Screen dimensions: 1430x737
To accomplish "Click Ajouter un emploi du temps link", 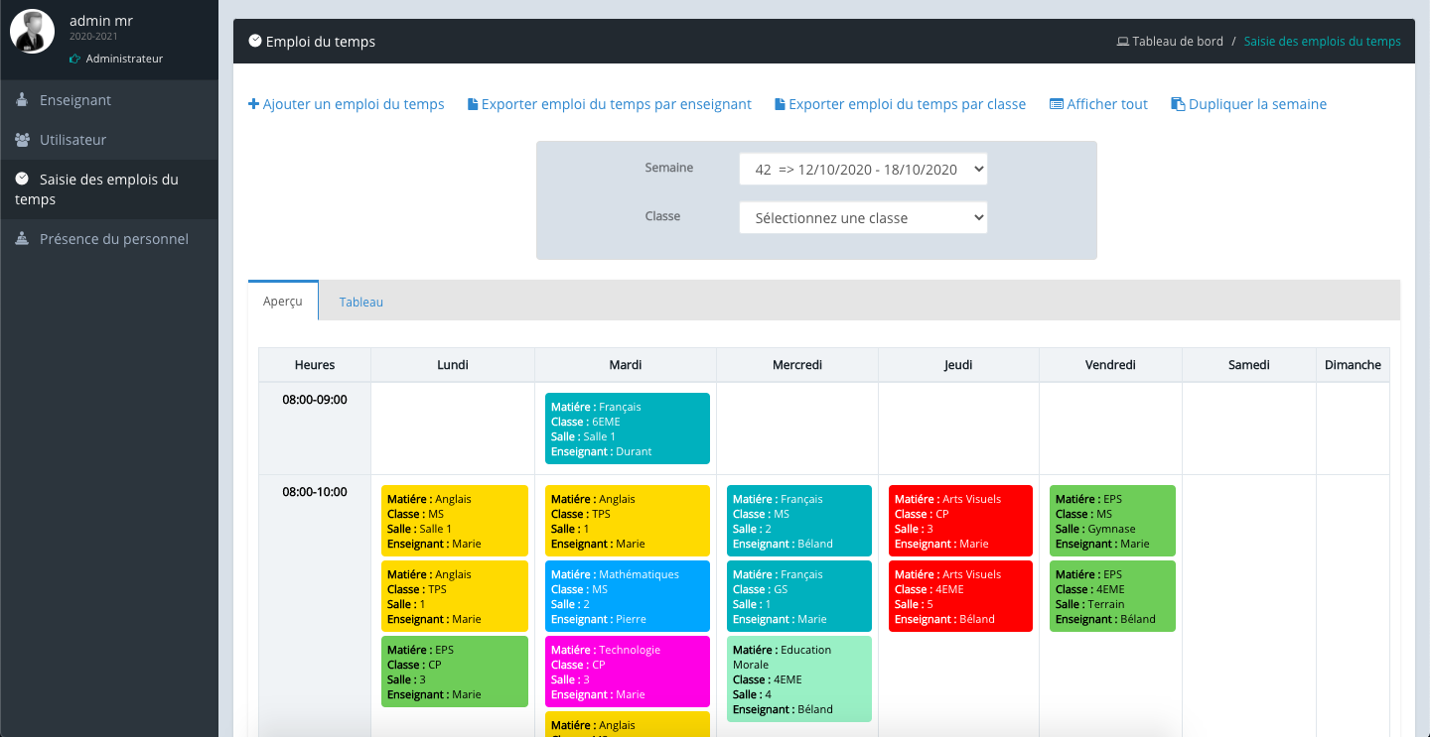I will pyautogui.click(x=347, y=104).
